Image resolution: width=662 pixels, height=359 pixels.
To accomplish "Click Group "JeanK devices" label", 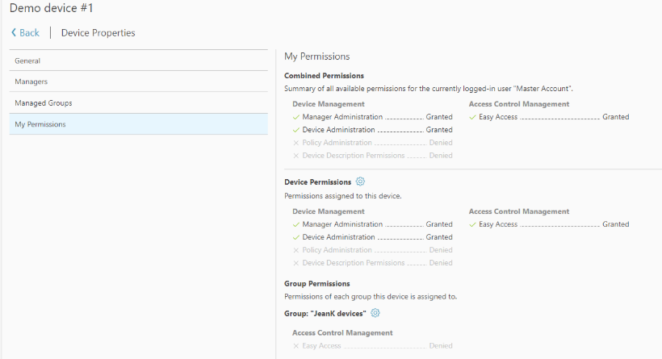I will (x=325, y=313).
